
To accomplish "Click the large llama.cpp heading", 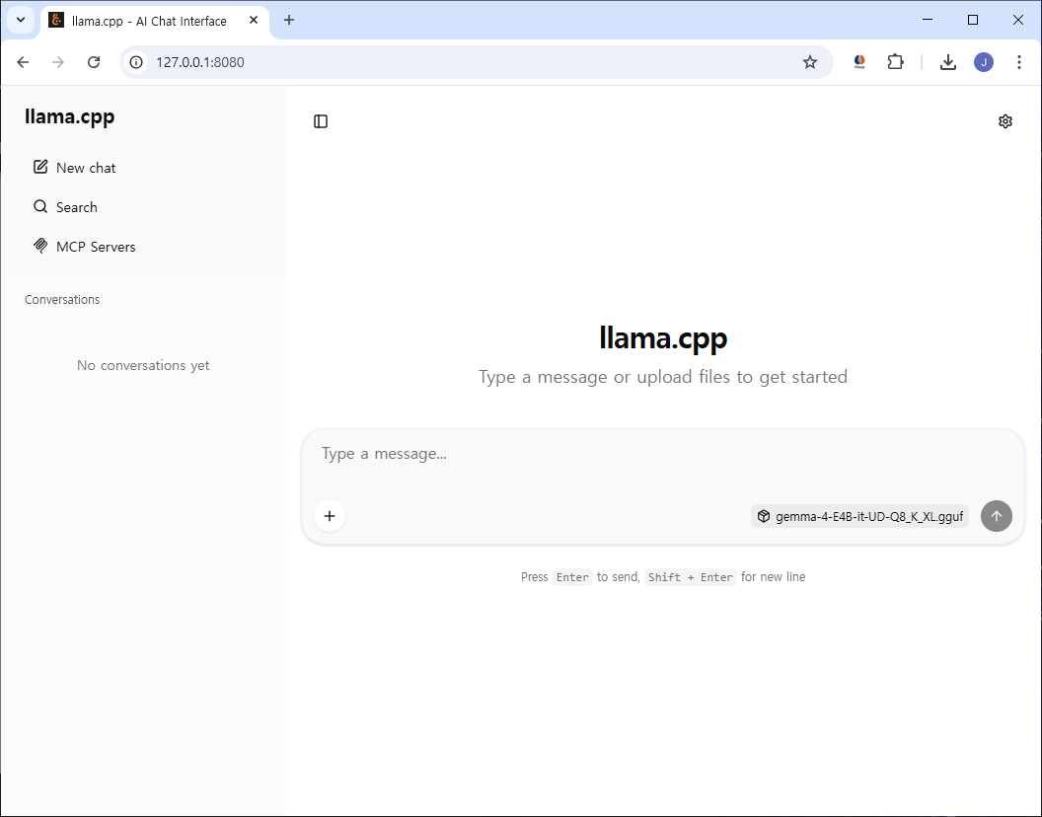I will (x=663, y=338).
